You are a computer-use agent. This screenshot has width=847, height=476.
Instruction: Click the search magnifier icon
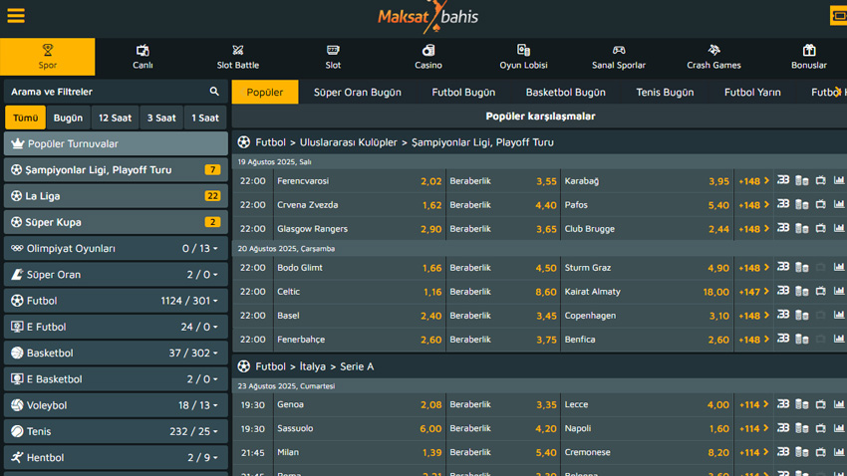pyautogui.click(x=214, y=92)
